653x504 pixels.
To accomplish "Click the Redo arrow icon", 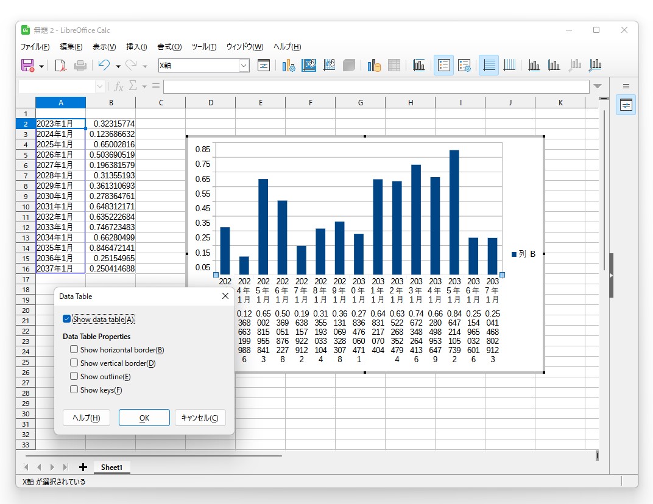I will coord(131,65).
